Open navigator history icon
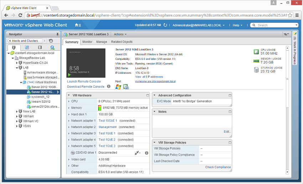The image size is (303, 184). [51, 41]
